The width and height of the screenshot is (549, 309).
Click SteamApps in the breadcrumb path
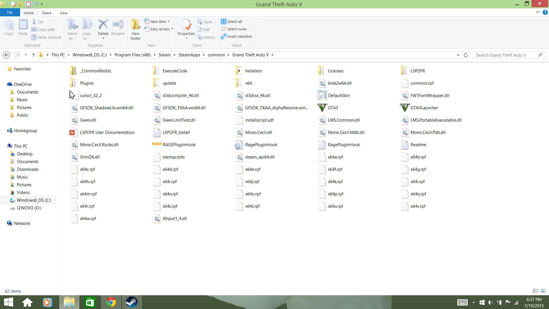pyautogui.click(x=189, y=55)
